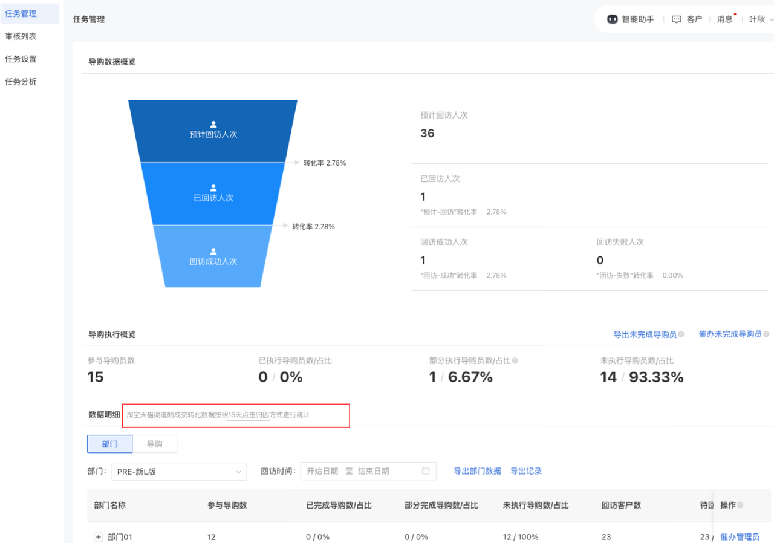
Task: Switch to the 导购 segmented toggle
Action: [155, 444]
